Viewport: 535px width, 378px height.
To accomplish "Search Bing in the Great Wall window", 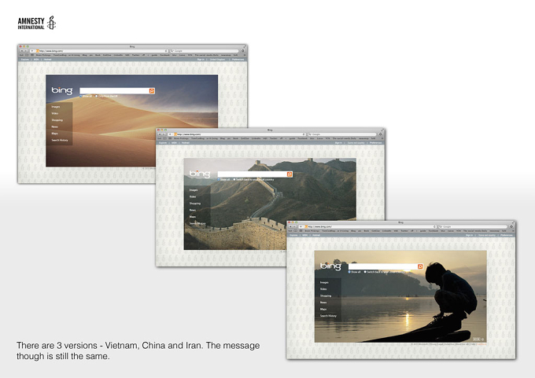I will point(290,174).
